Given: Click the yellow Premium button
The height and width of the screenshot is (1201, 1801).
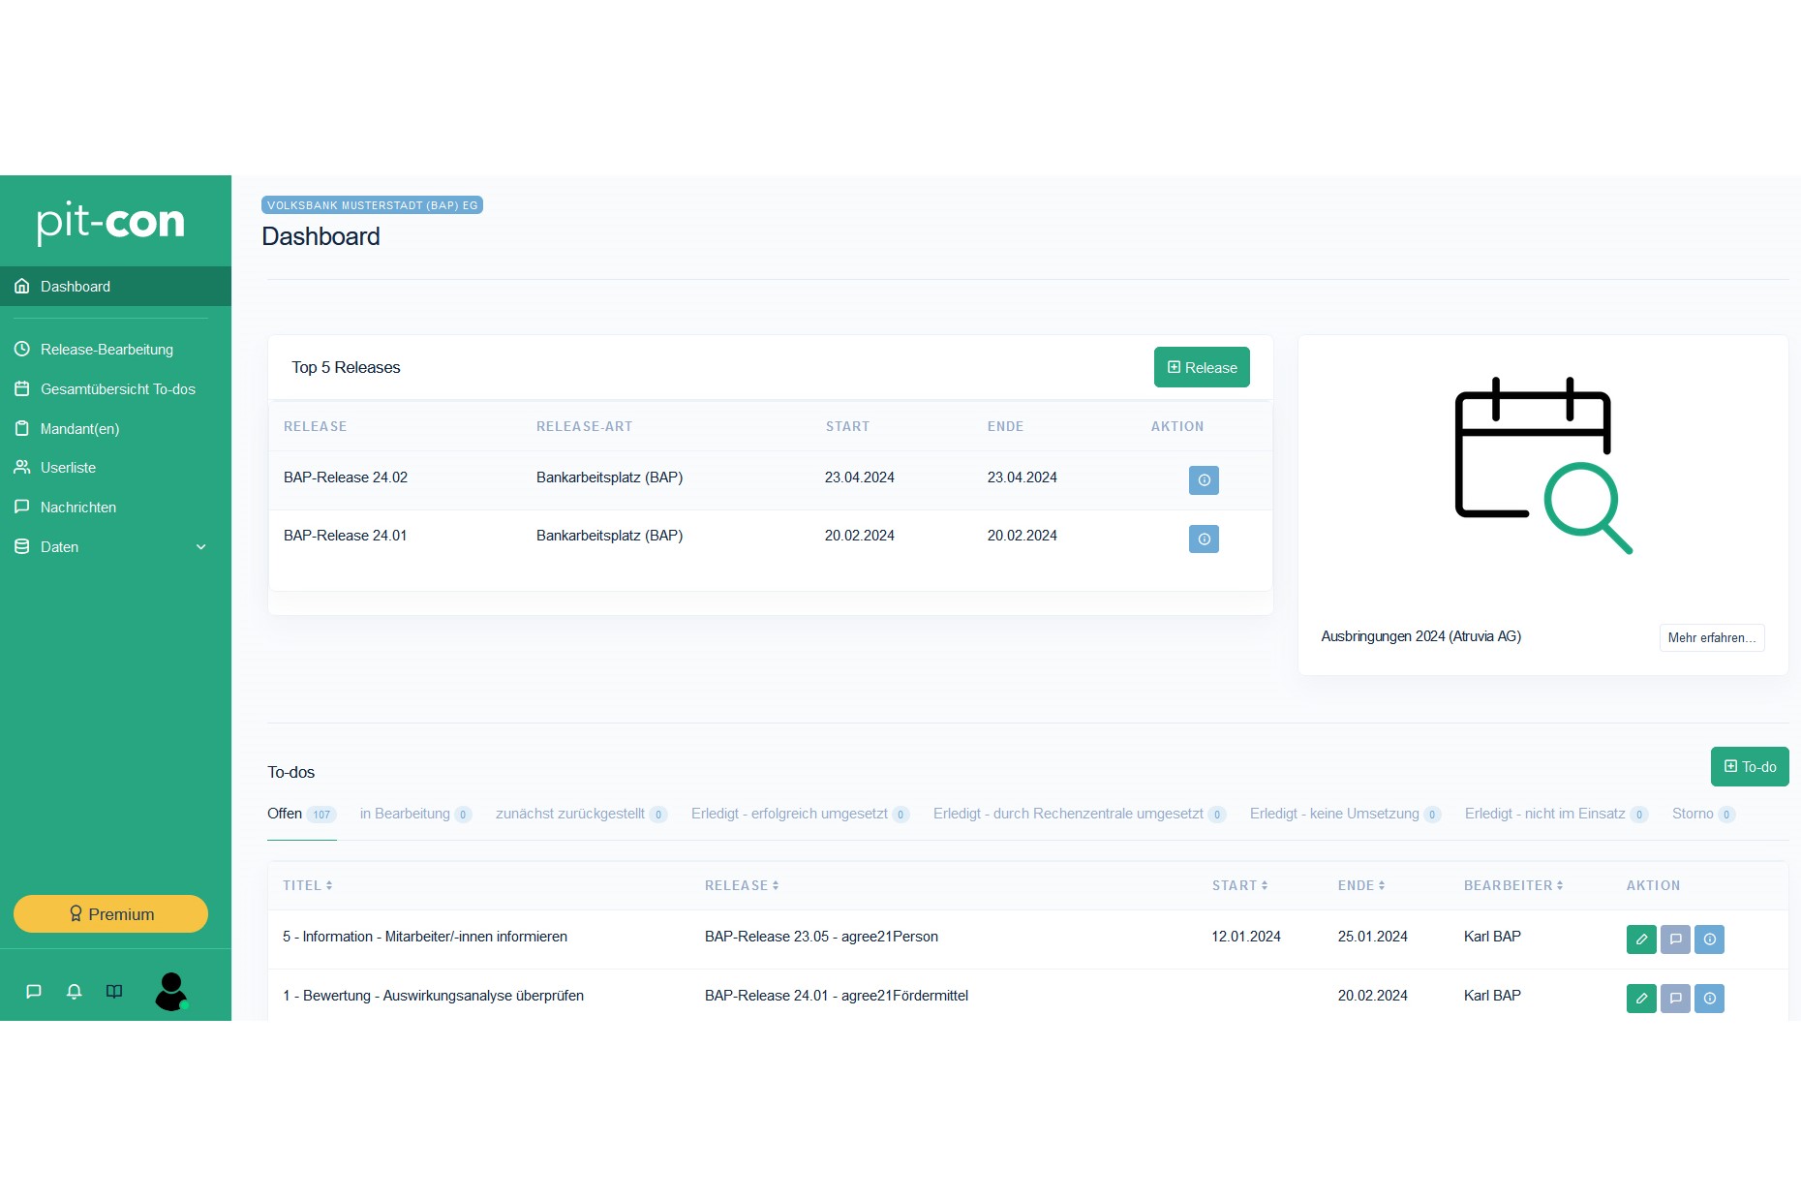Looking at the screenshot, I should pos(110,913).
